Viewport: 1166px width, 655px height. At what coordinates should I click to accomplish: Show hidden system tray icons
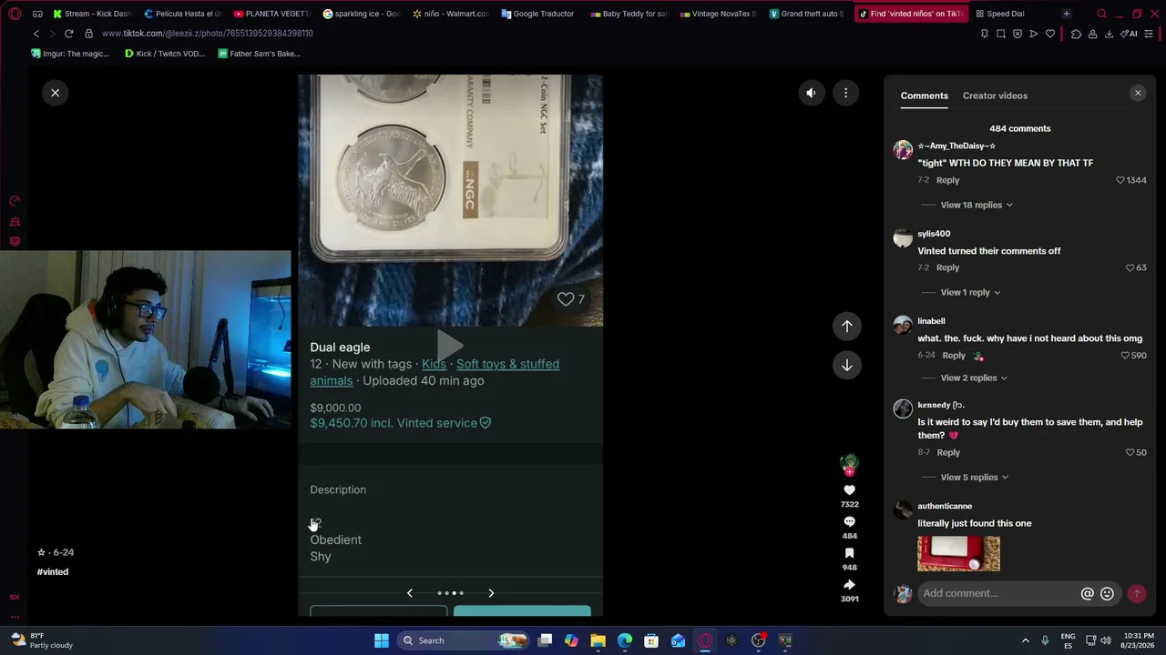point(1025,640)
